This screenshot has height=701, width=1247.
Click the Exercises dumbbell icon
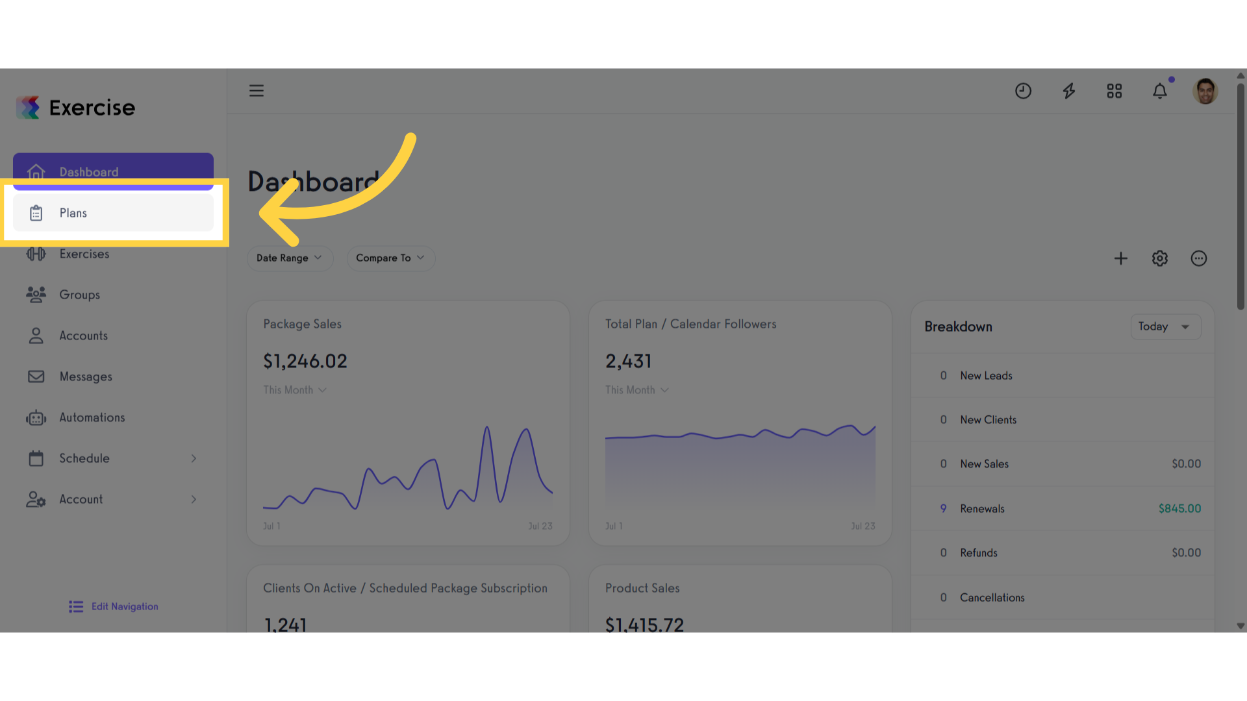[36, 254]
